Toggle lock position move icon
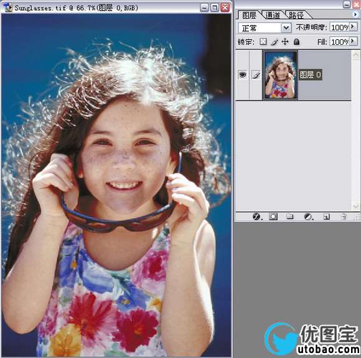Image resolution: width=361 pixels, height=358 pixels. (x=285, y=42)
